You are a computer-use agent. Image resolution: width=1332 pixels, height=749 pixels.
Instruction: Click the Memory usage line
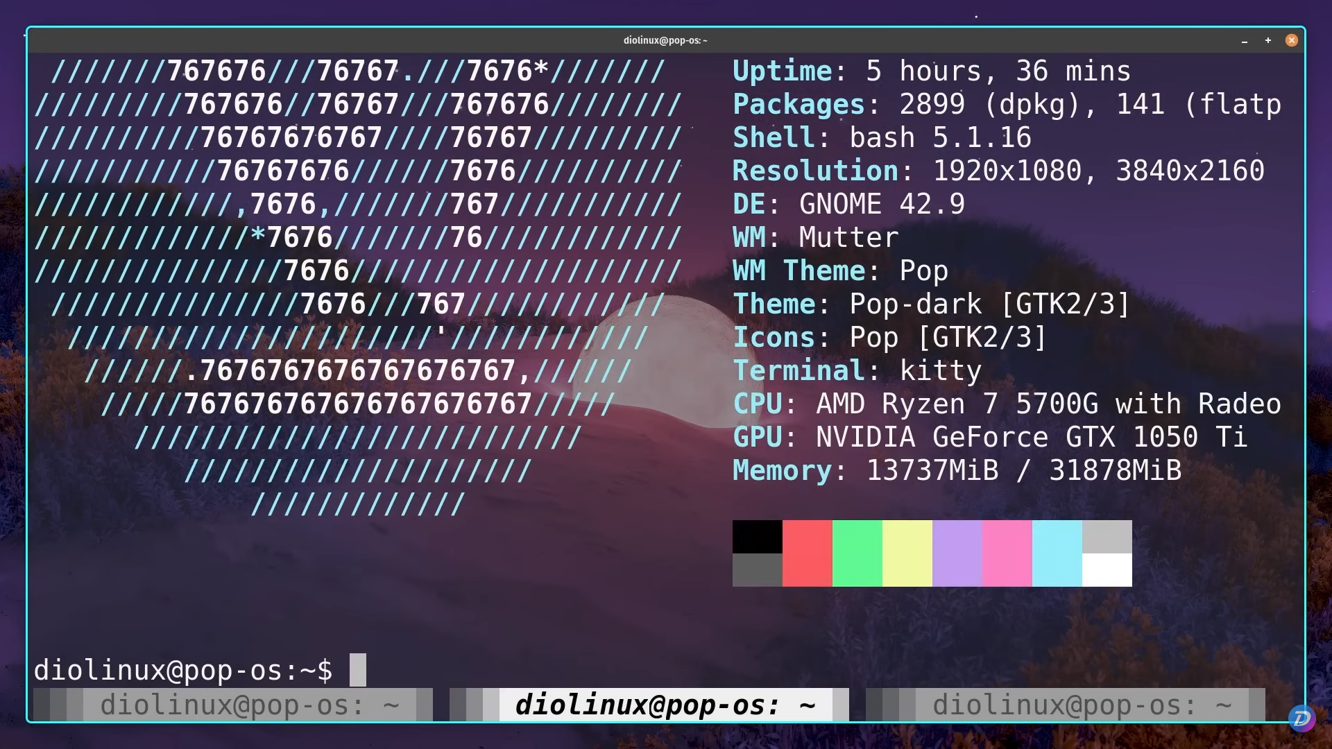point(956,470)
